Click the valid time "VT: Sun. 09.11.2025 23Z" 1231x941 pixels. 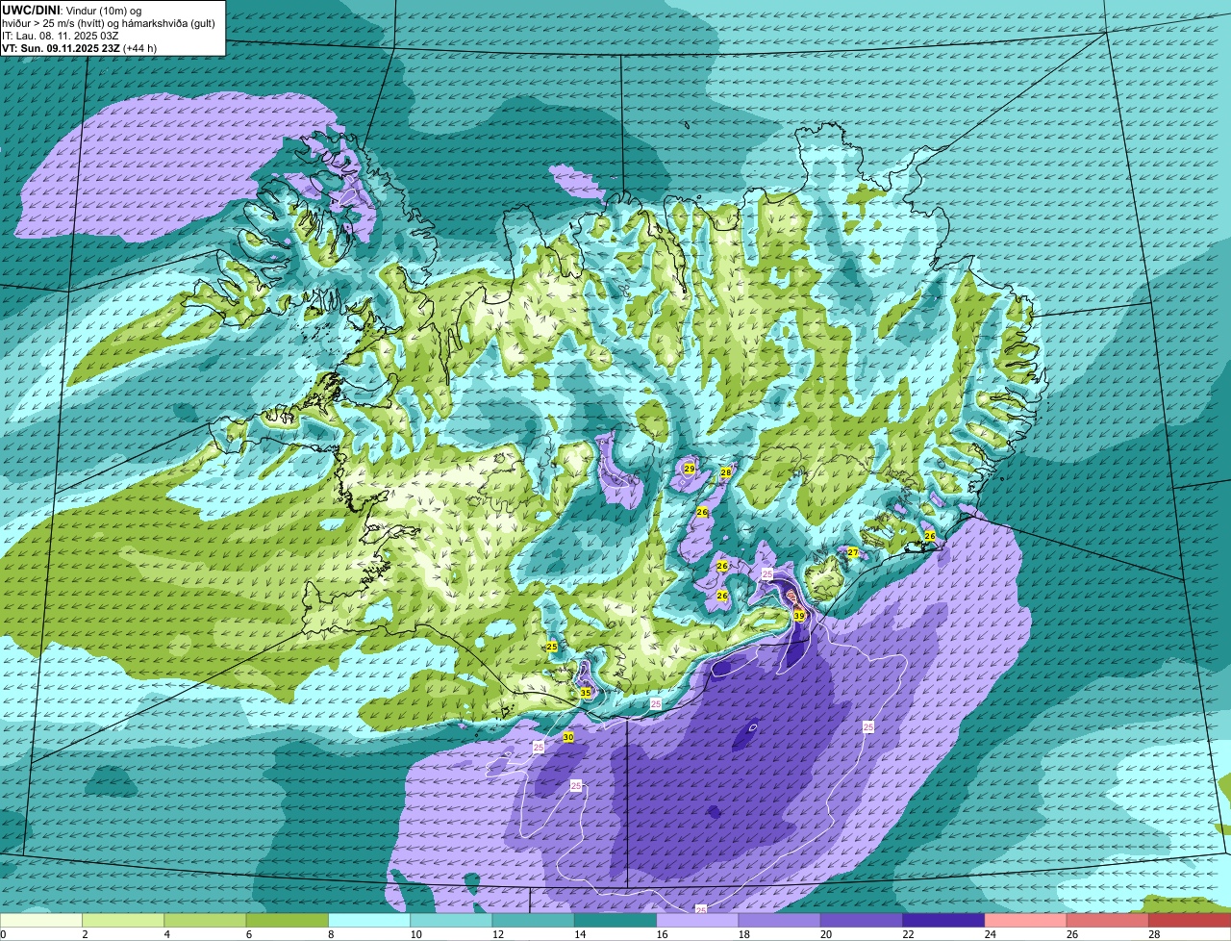pyautogui.click(x=62, y=47)
